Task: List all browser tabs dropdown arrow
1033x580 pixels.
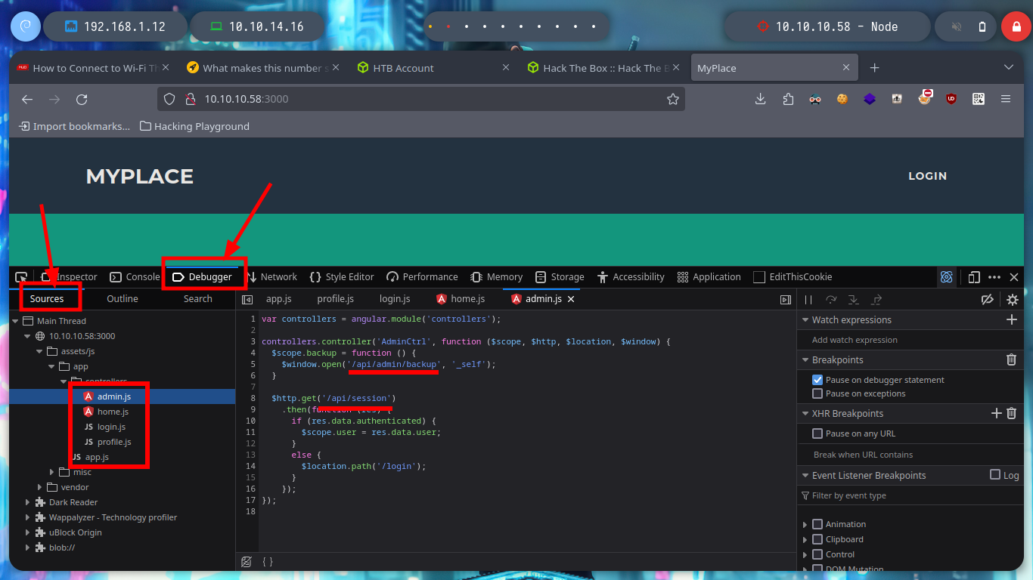Action: [1008, 68]
